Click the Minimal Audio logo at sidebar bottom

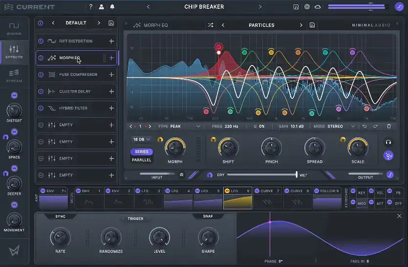click(14, 250)
